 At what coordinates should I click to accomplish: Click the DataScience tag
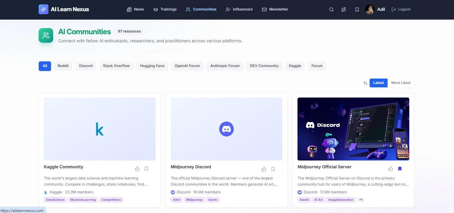(x=55, y=200)
